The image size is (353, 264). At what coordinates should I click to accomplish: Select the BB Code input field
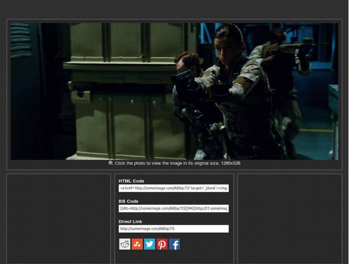(174, 208)
